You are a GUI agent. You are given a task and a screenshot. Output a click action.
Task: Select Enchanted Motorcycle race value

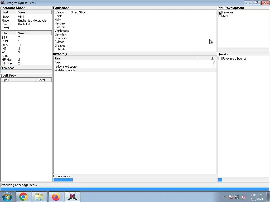pos(32,21)
